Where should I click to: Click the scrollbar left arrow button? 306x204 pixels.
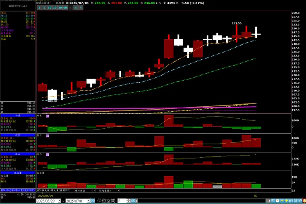137,201
